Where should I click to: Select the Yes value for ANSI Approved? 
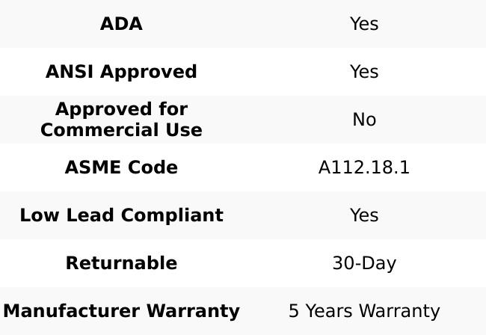click(x=364, y=72)
